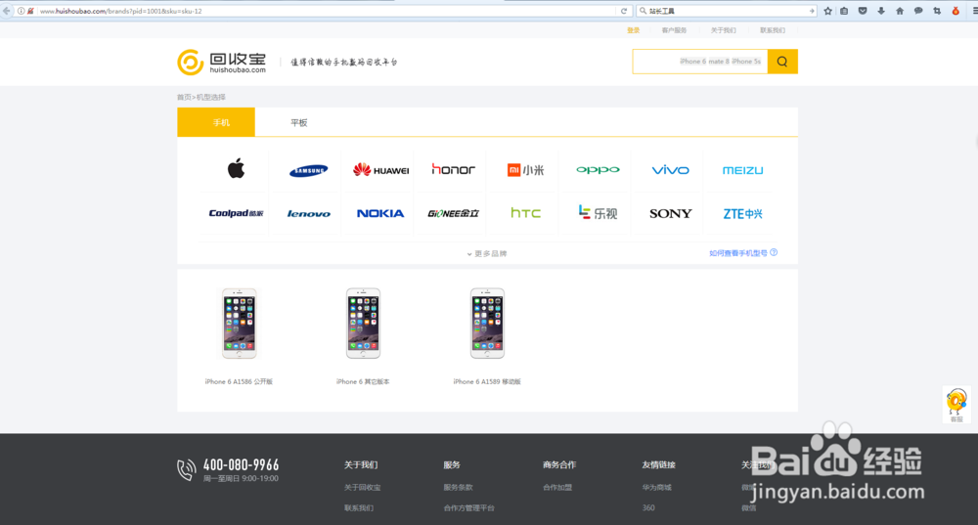Click the arrow in browser search box

click(x=812, y=11)
